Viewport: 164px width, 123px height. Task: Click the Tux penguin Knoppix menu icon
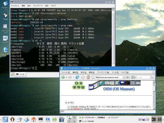tap(12, 119)
